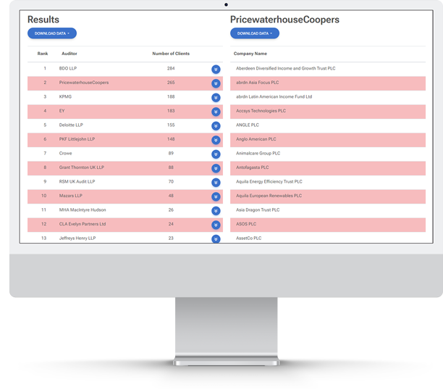Select RSM UK Audit LLP name
This screenshot has width=443, height=390.
[77, 181]
